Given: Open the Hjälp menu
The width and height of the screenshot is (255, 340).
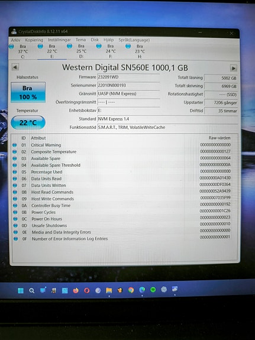Looking at the screenshot, I should click(108, 40).
